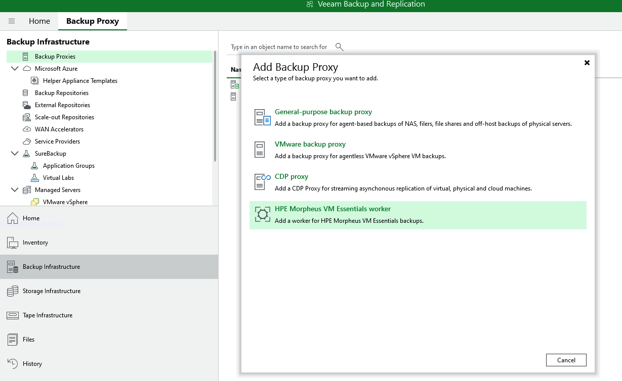
Task: Open the Tape Infrastructure view
Action: click(x=109, y=315)
